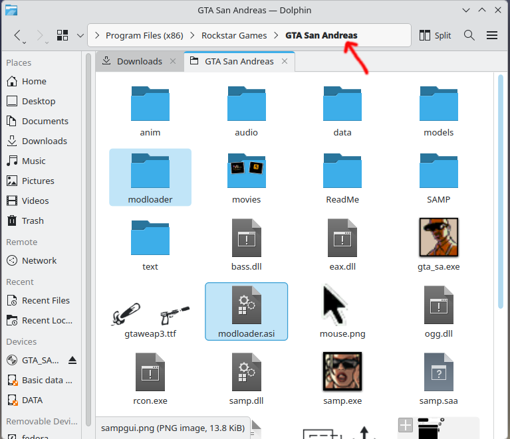
Task: Open the Search tool
Action: coord(469,35)
